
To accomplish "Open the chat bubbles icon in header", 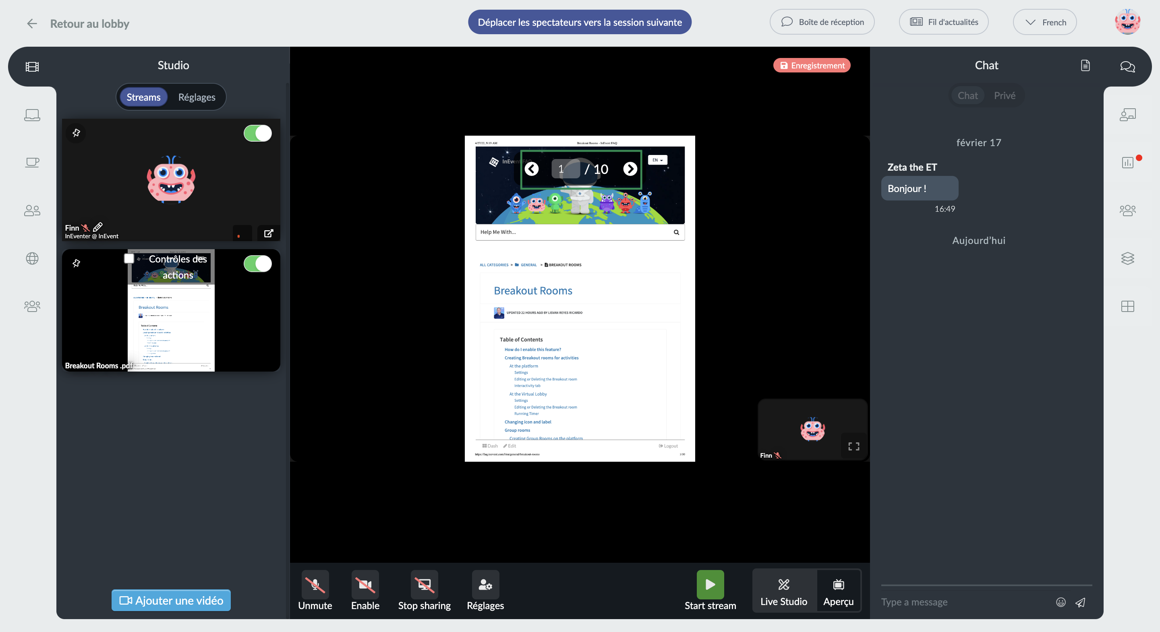I will tap(1127, 66).
